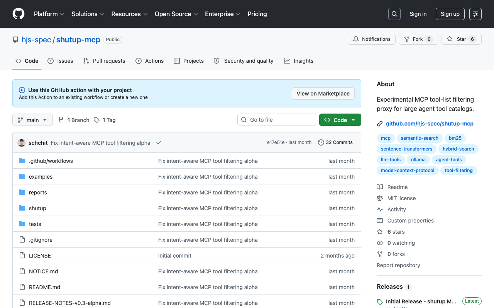Viewport: 494px width, 308px height.
Task: Click the book icon next to Readme
Action: pyautogui.click(x=380, y=187)
